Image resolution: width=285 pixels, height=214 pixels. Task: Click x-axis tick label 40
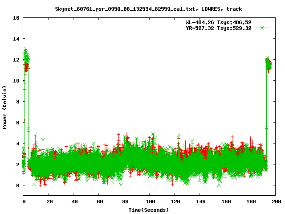tap(74, 202)
